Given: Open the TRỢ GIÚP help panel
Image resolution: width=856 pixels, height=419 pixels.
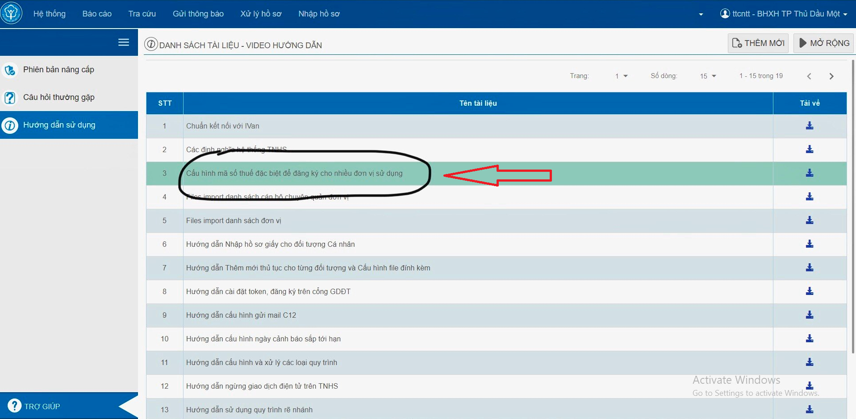Looking at the screenshot, I should tap(42, 406).
